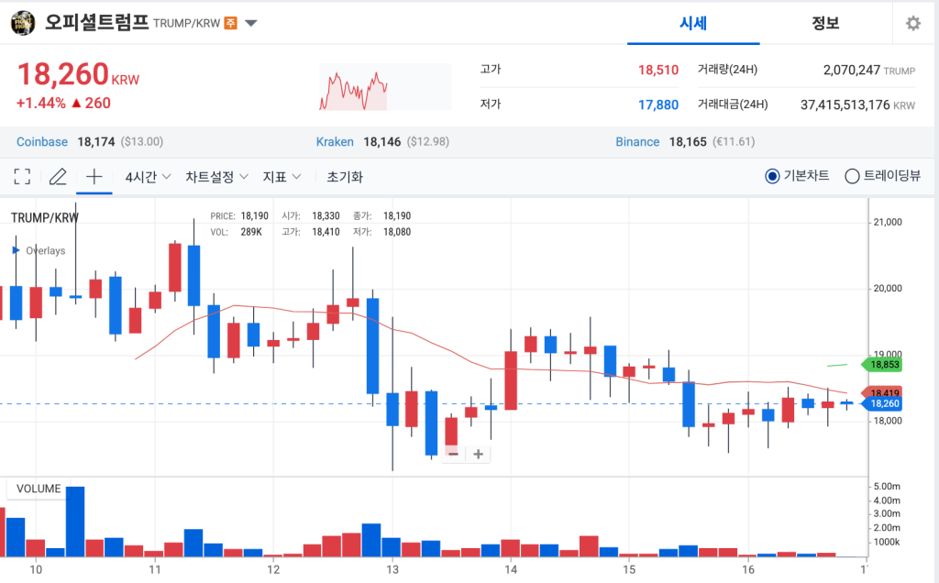
Task: Click the 20,000 price axis label
Action: click(x=888, y=289)
